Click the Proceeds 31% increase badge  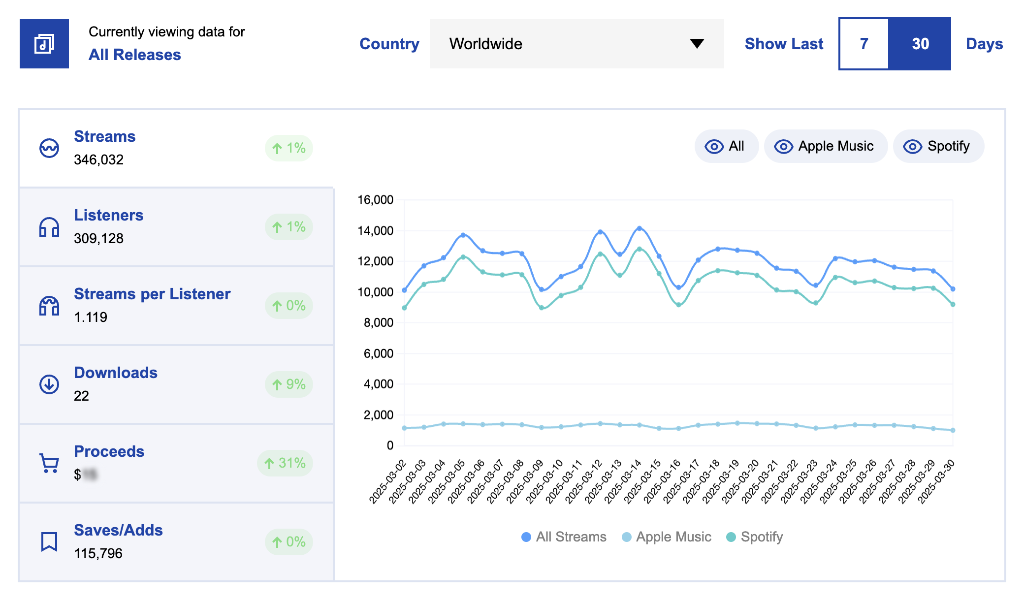tap(285, 463)
